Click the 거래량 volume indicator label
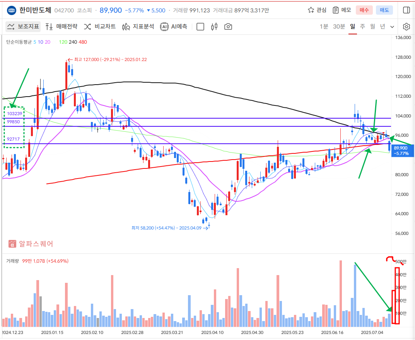 pos(12,261)
